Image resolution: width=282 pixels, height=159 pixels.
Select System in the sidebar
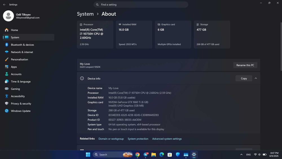[x=28, y=37]
